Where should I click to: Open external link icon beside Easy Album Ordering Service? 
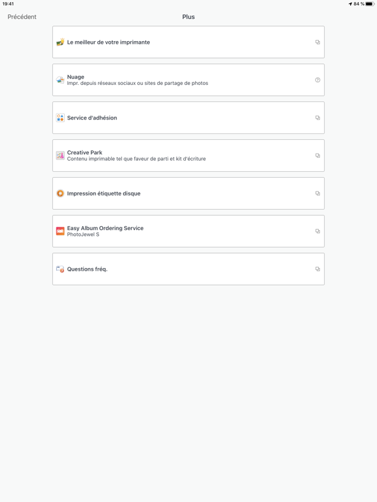click(317, 231)
